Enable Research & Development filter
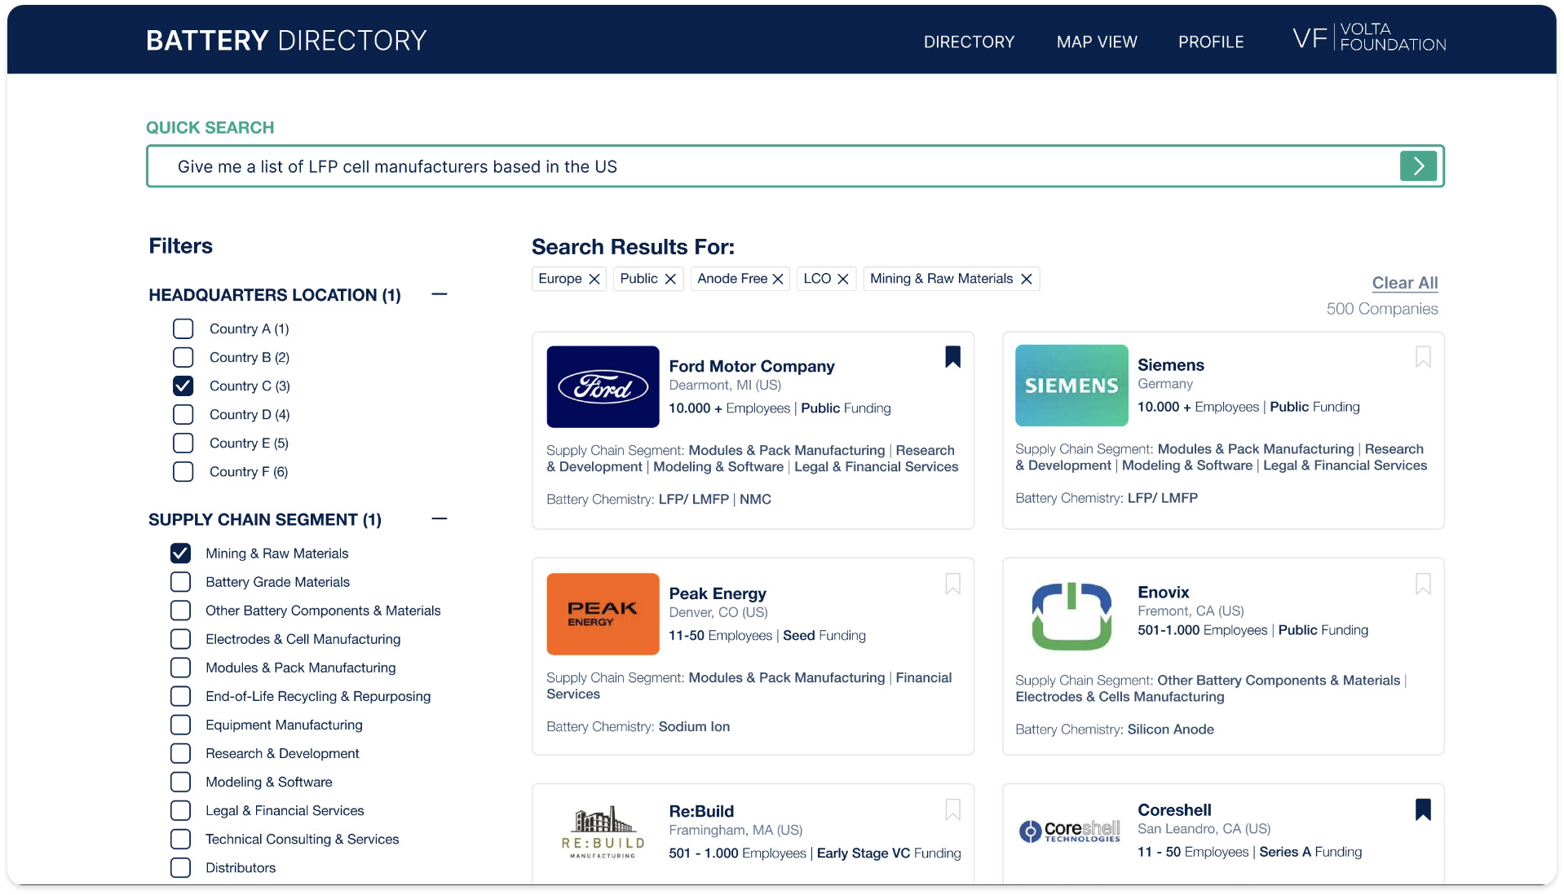1564x895 pixels. tap(180, 753)
